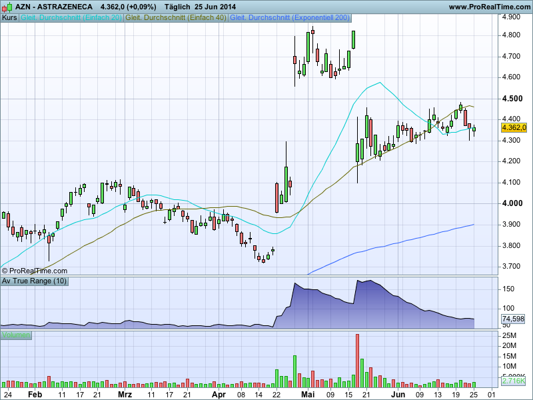Click the 4.500 level on price axis
533x400 pixels.
click(x=512, y=99)
